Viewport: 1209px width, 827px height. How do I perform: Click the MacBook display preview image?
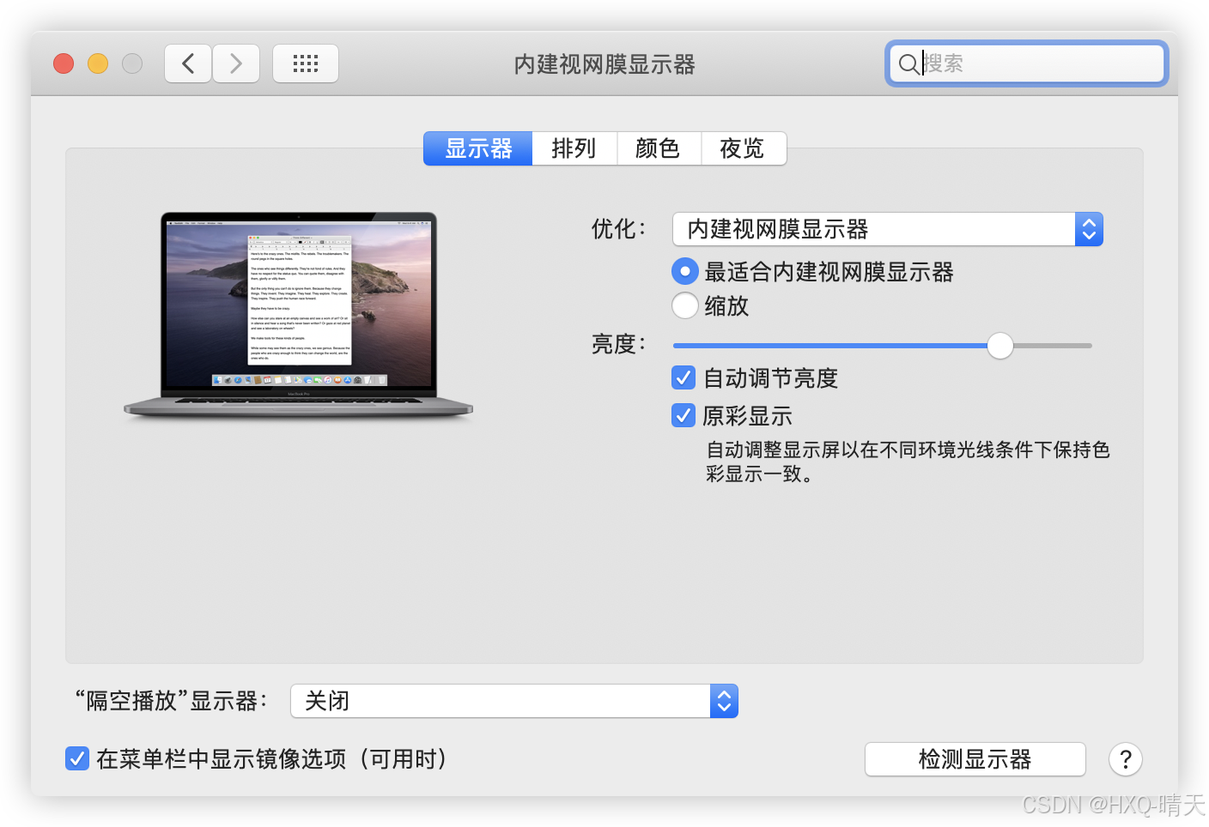298,316
